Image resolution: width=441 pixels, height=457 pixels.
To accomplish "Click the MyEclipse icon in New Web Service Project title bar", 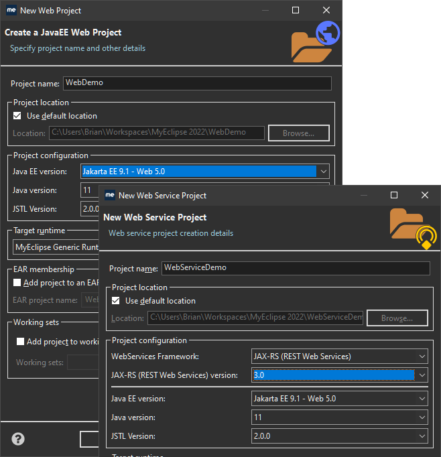I will coord(110,195).
